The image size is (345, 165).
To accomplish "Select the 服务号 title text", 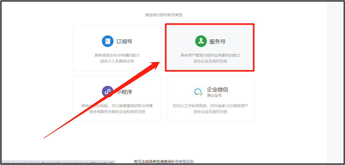I will (218, 41).
